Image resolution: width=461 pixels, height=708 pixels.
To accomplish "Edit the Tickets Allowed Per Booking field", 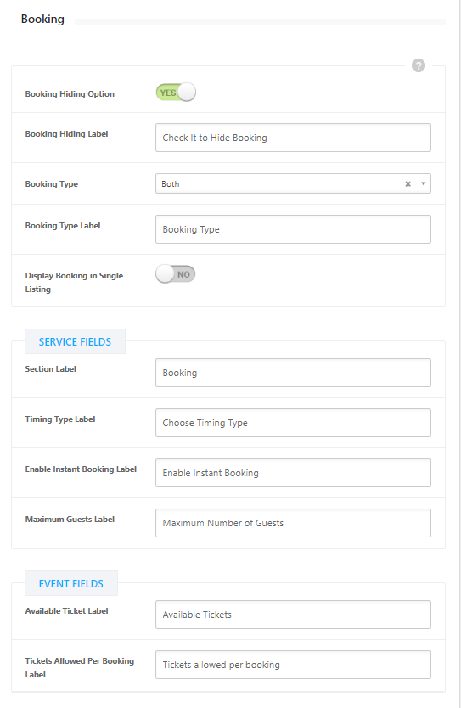I will [293, 665].
